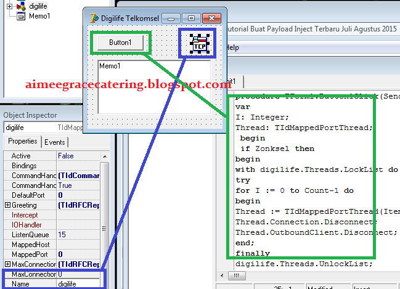The height and width of the screenshot is (289, 400).
Task: Expand the MaxConnectionReply property
Action: [7, 264]
